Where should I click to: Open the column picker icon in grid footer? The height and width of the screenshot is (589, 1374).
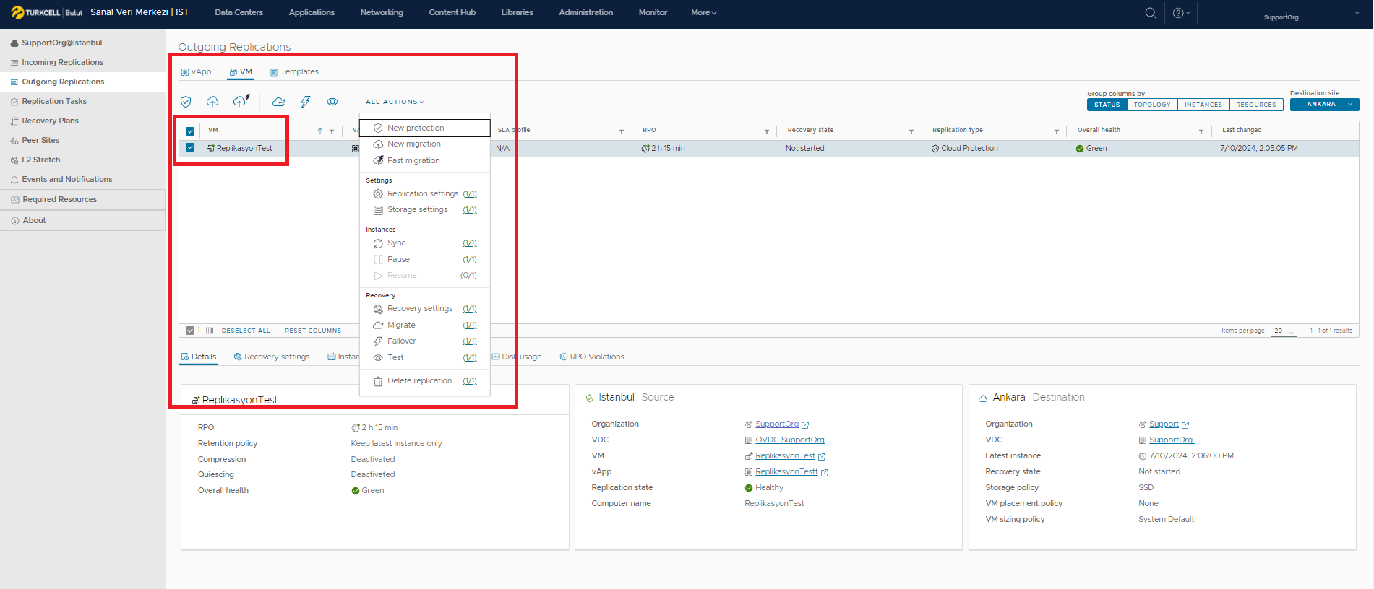click(x=210, y=331)
